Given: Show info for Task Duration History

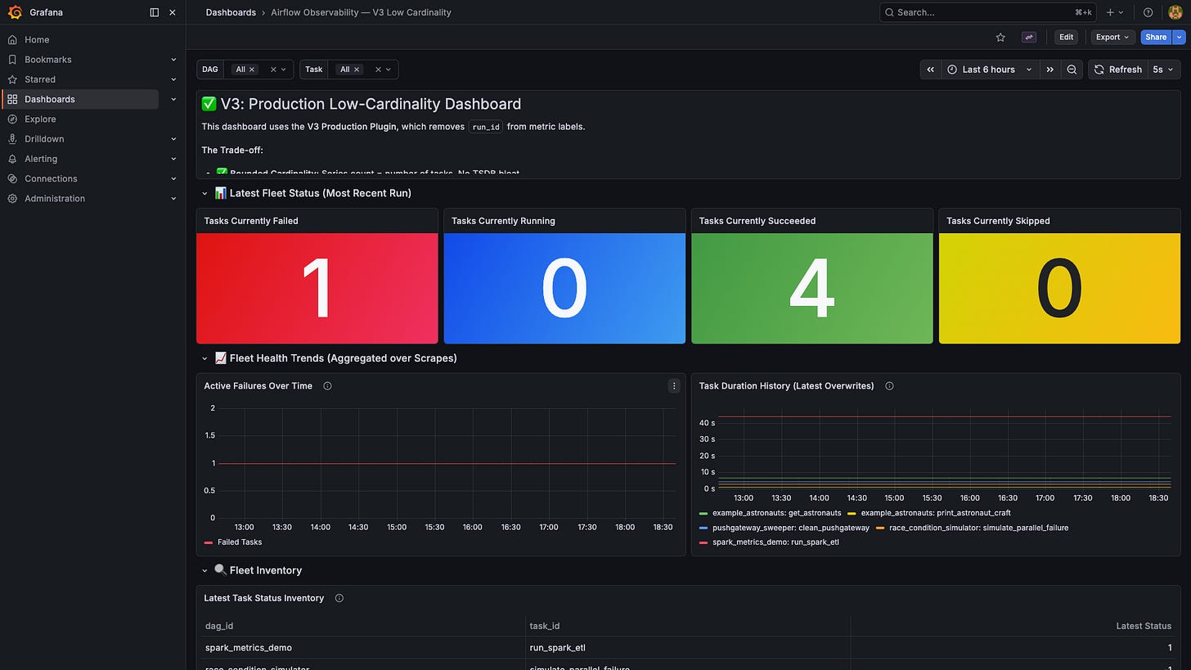Looking at the screenshot, I should click(889, 386).
